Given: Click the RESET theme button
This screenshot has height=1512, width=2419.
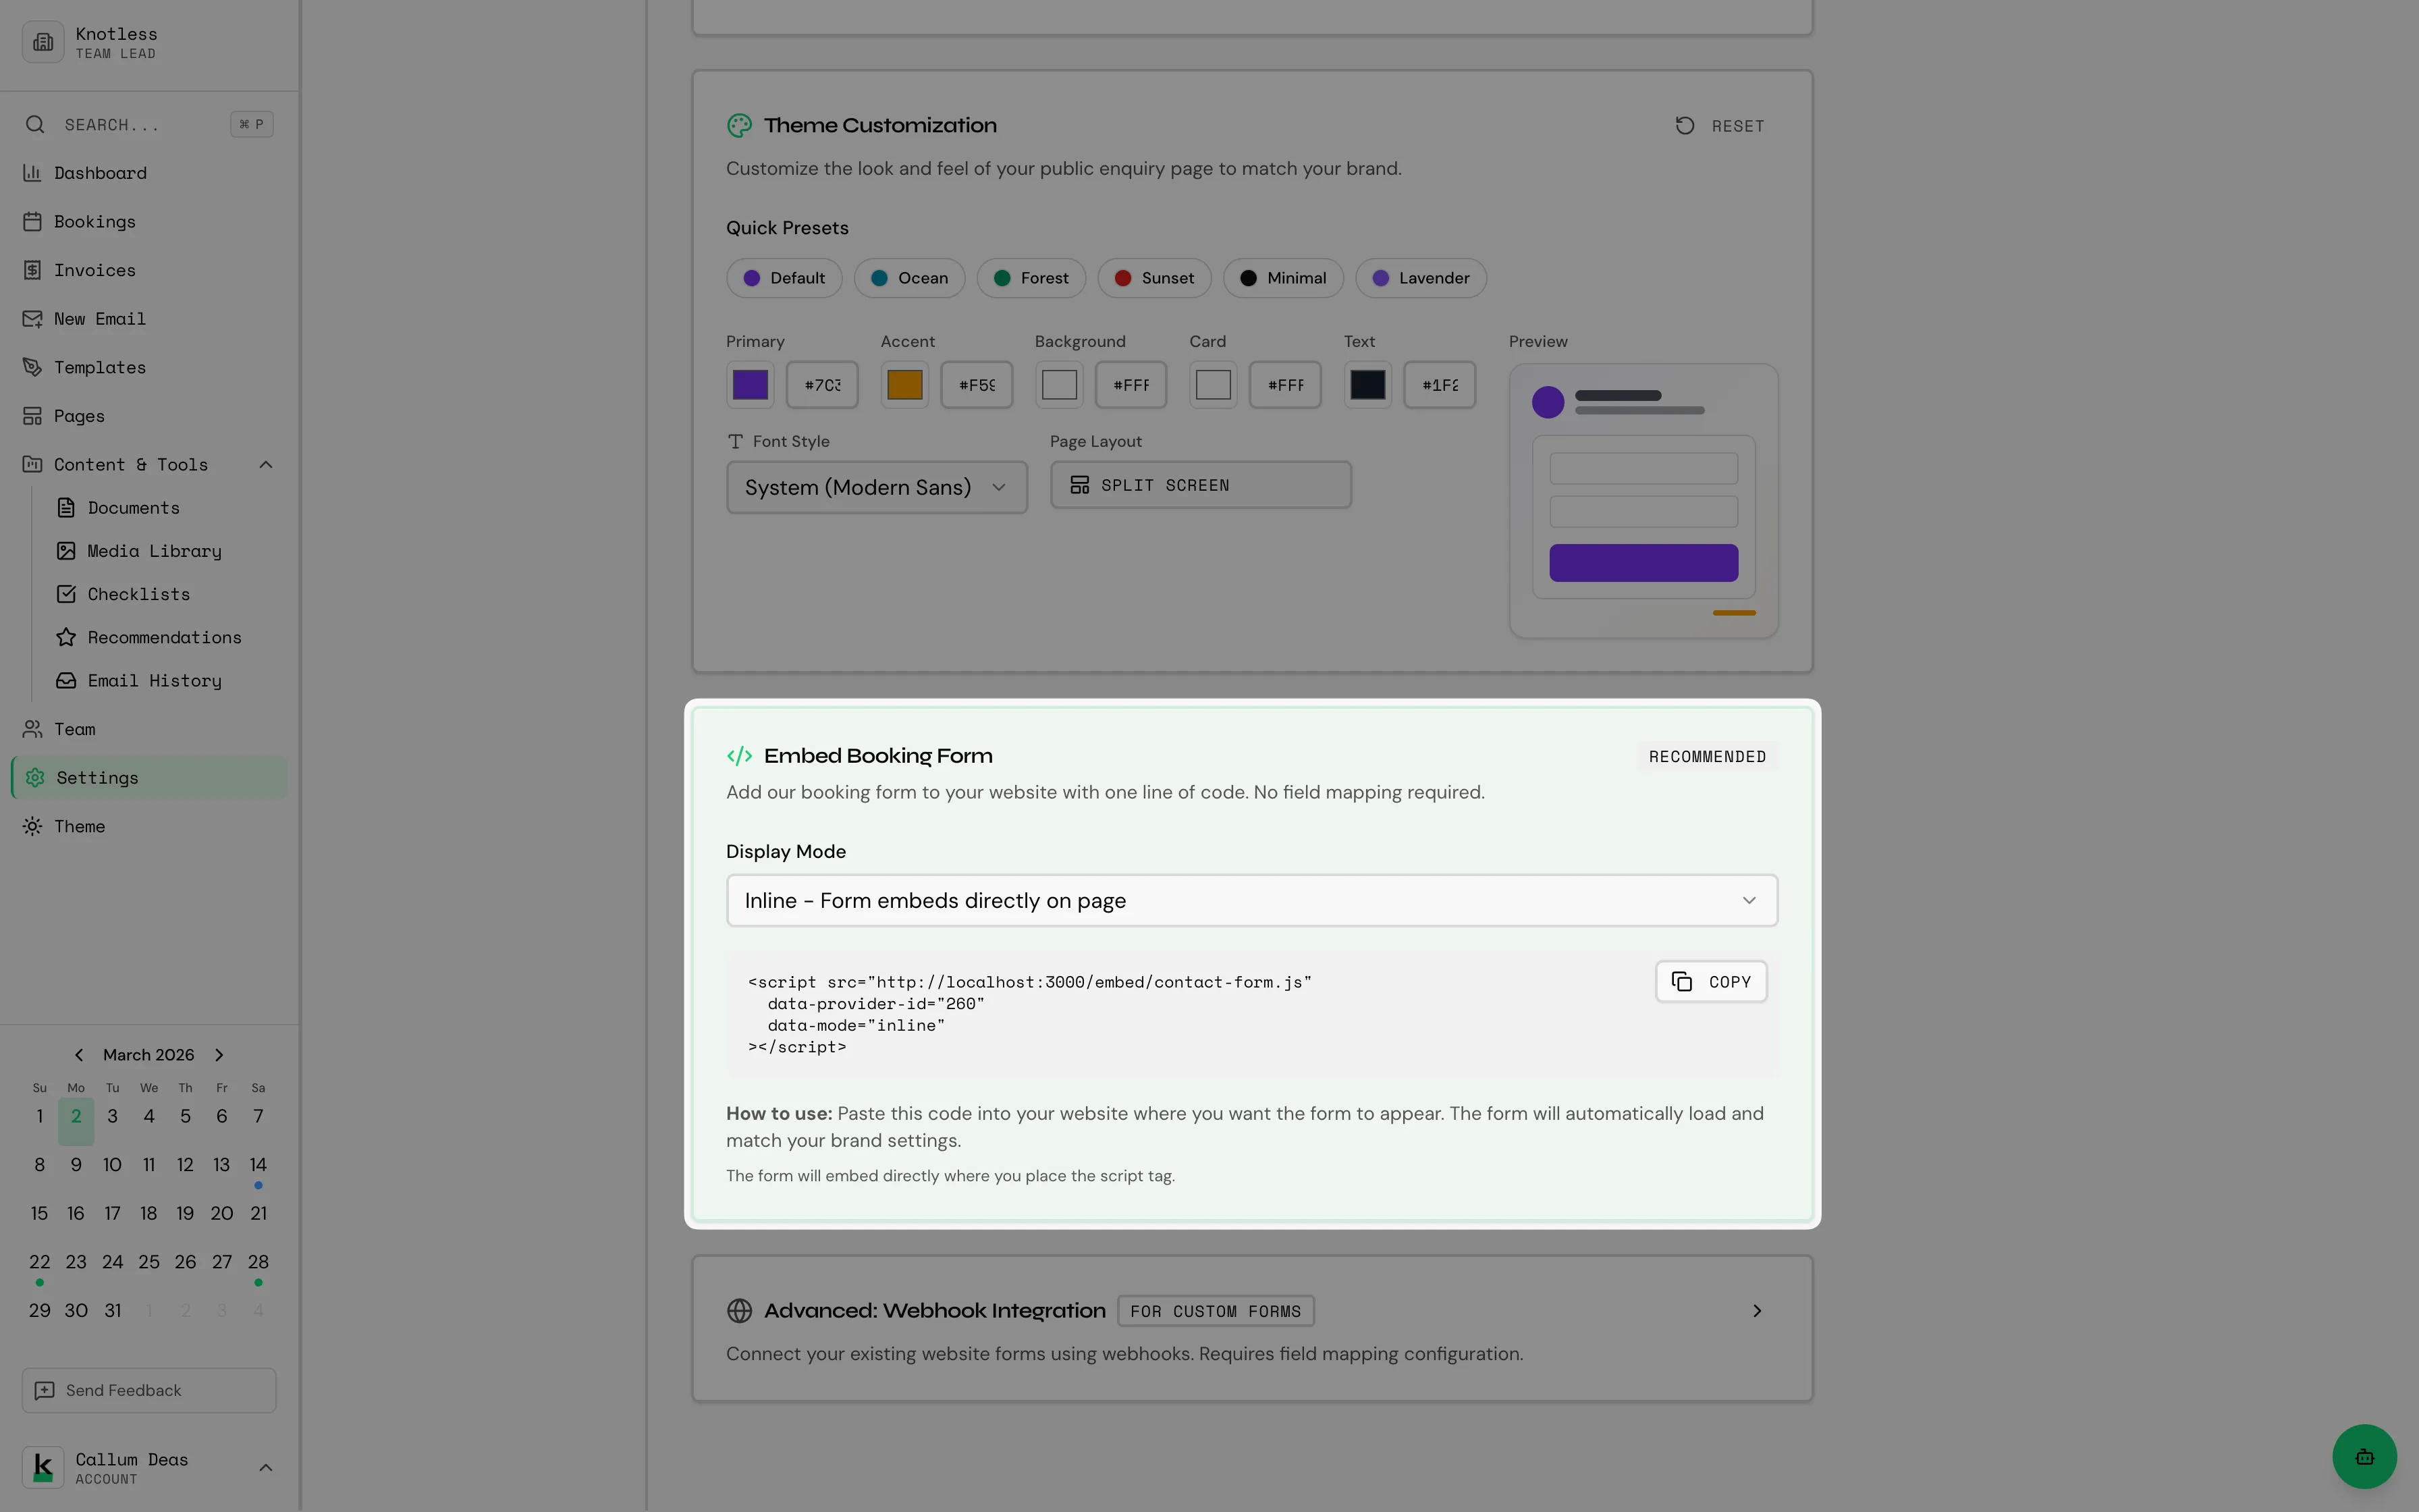Looking at the screenshot, I should click(x=1719, y=125).
